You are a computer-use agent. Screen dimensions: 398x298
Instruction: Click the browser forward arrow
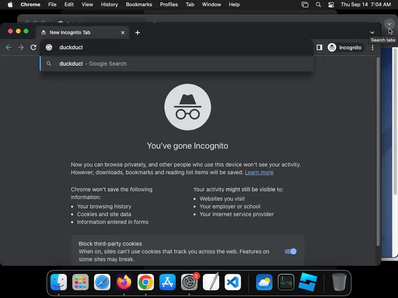coord(21,47)
